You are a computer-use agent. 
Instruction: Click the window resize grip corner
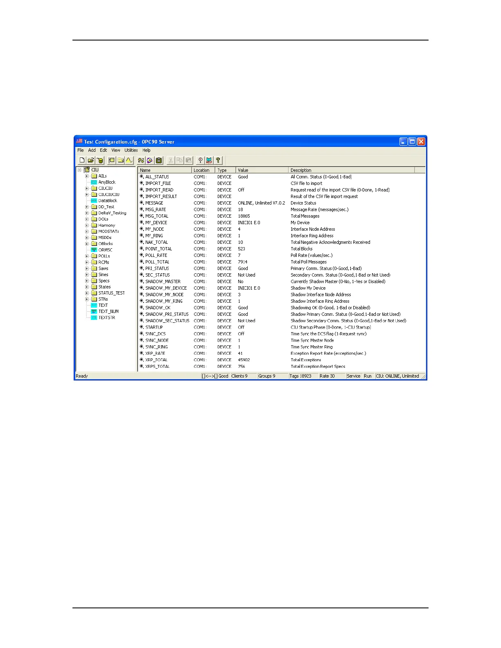tap(423, 376)
